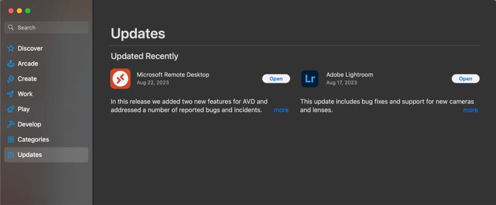Close the App Store window with red button
Viewport: 496px width, 205px height.
click(11, 10)
